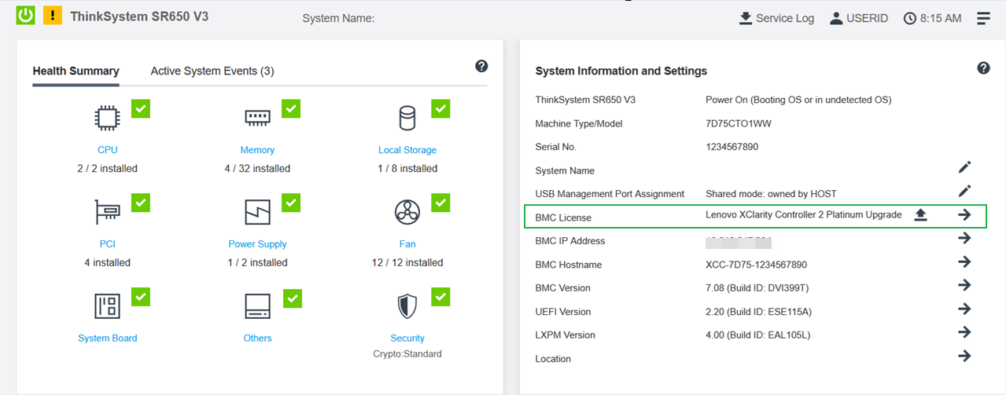The image size is (1006, 395).
Task: Edit USB Management Port Assignment
Action: click(964, 191)
